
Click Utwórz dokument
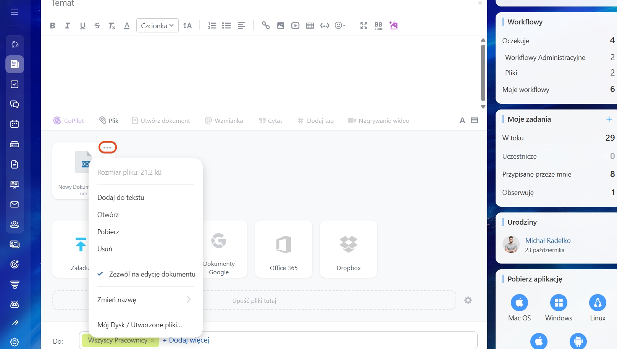coord(161,121)
